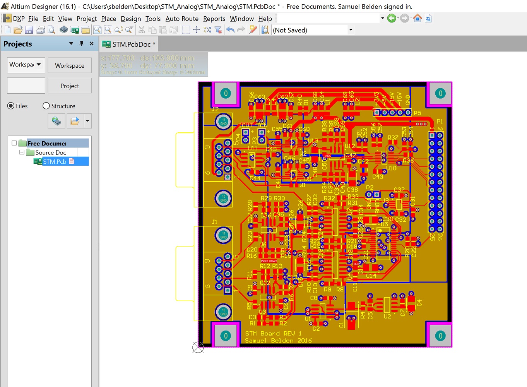Open the Auto Route menu
Screen dimensions: 527x387
[x=182, y=19]
